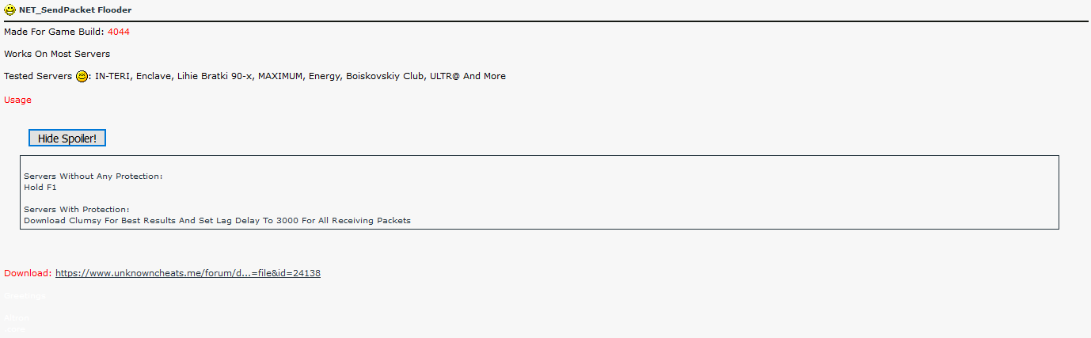Click the MAXIMUM server name
Screen dimensions: 1091x338
[x=280, y=76]
